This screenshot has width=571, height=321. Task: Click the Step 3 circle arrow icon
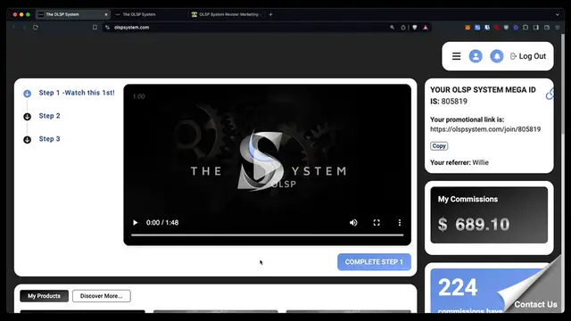28,140
